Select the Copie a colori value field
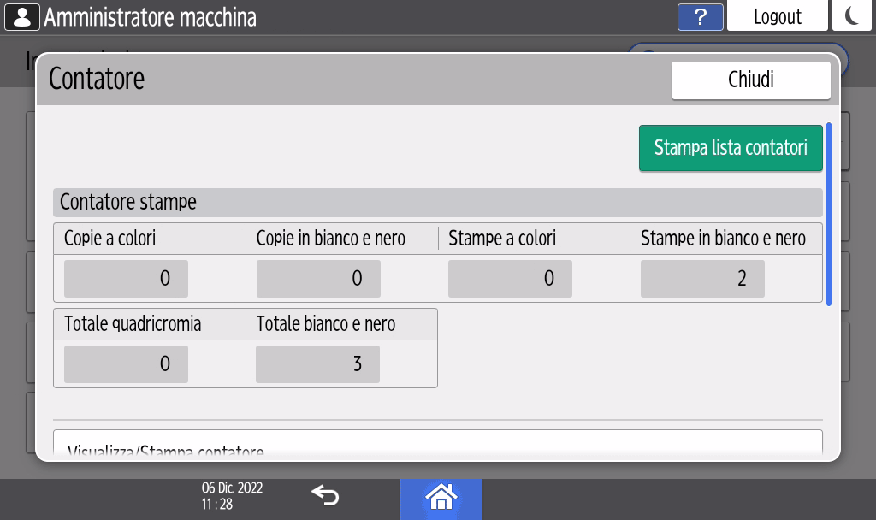Viewport: 876px width, 520px height. (x=126, y=278)
